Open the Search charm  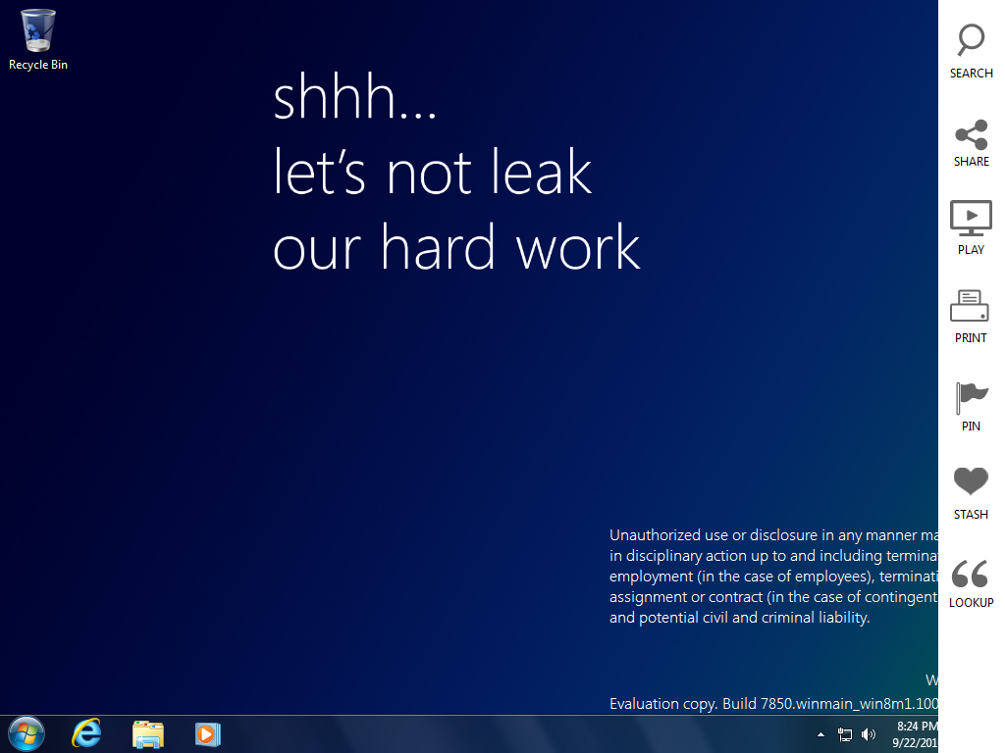click(971, 51)
